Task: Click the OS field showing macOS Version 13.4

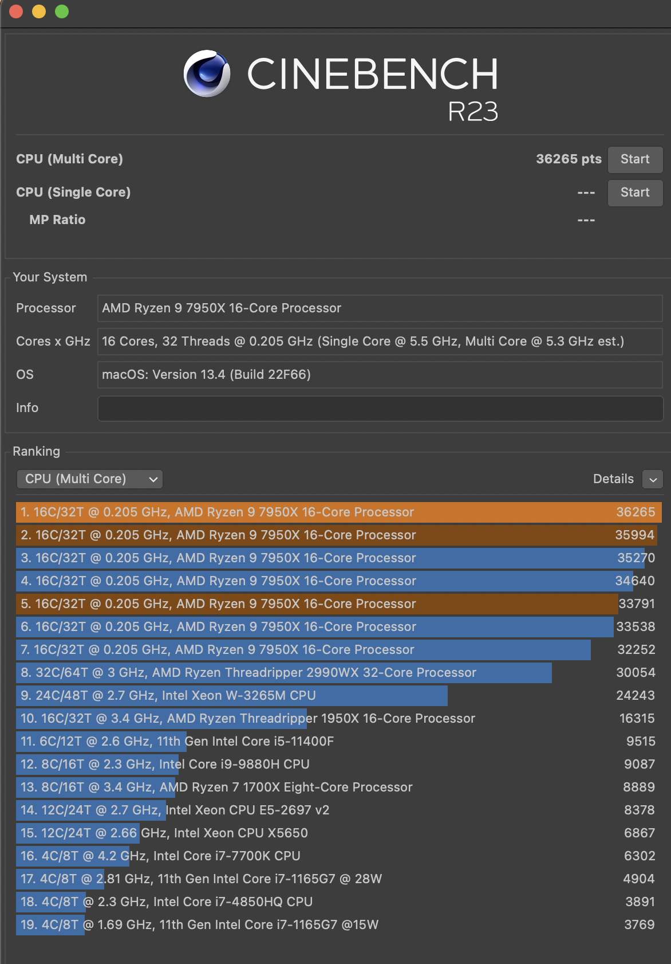Action: pyautogui.click(x=380, y=375)
